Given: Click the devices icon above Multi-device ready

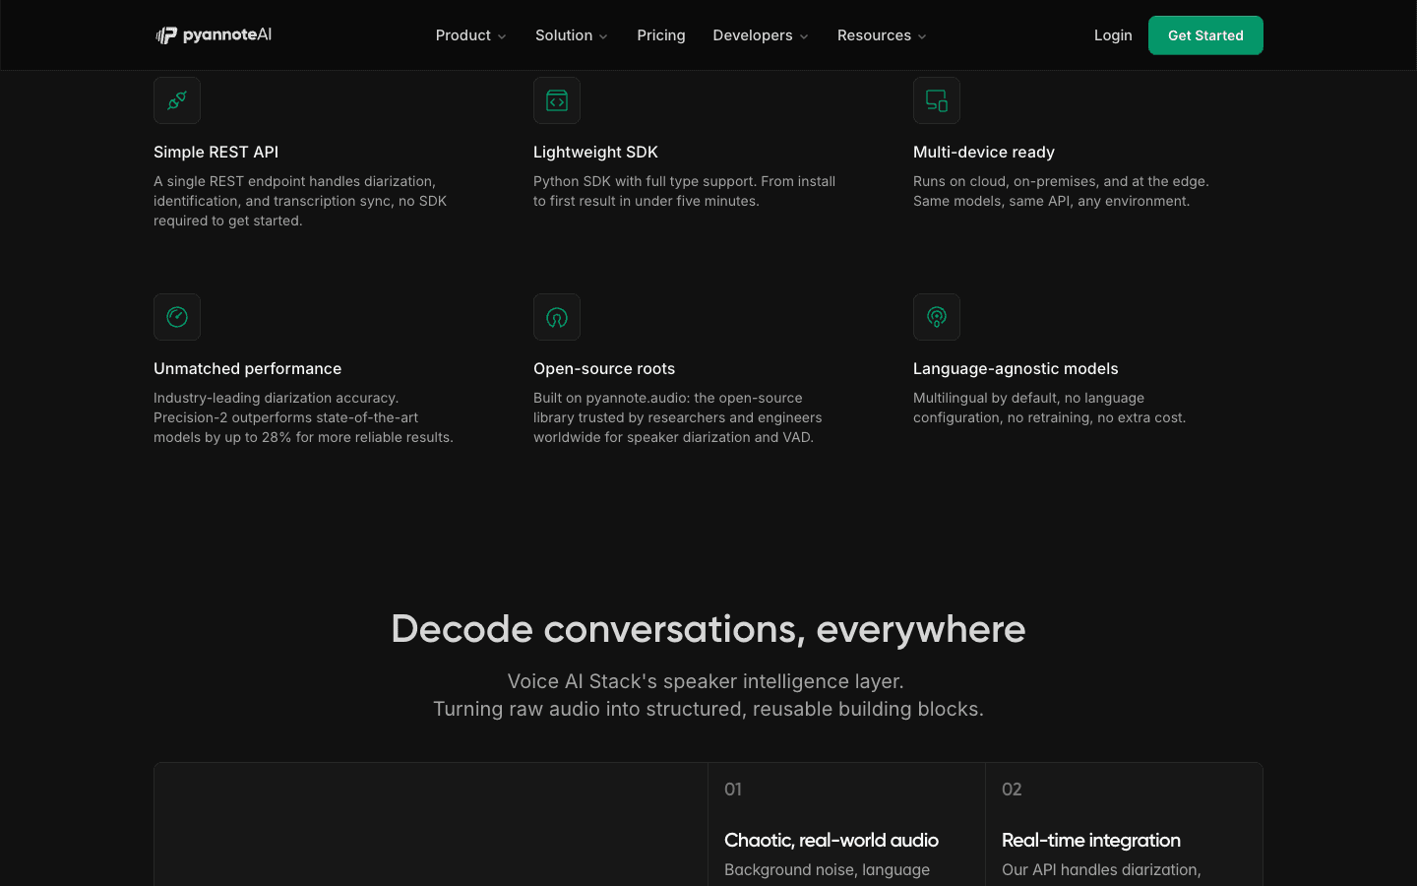Looking at the screenshot, I should coord(937,100).
